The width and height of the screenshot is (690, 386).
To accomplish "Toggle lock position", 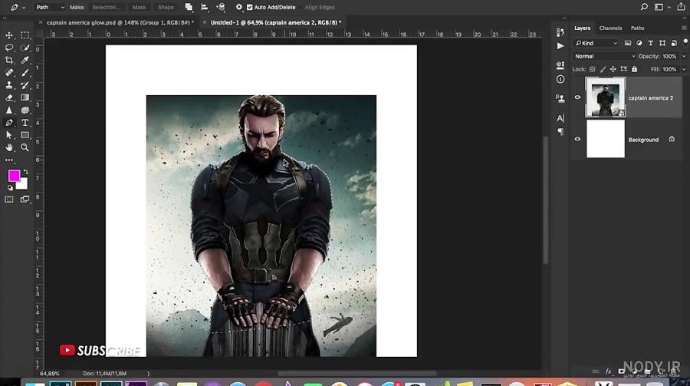I will pyautogui.click(x=613, y=69).
